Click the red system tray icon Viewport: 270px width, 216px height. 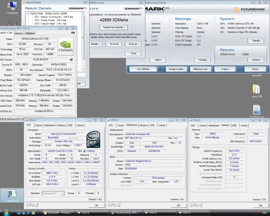click(258, 213)
